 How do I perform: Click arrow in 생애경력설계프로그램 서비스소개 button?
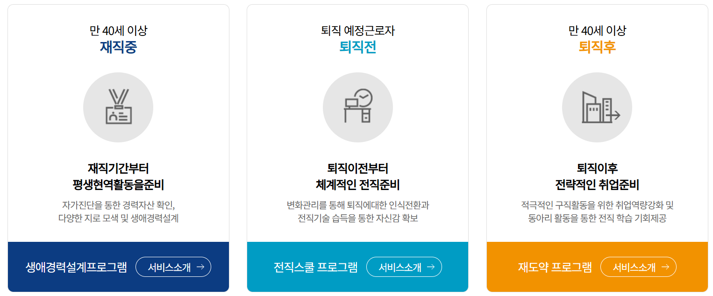point(200,267)
